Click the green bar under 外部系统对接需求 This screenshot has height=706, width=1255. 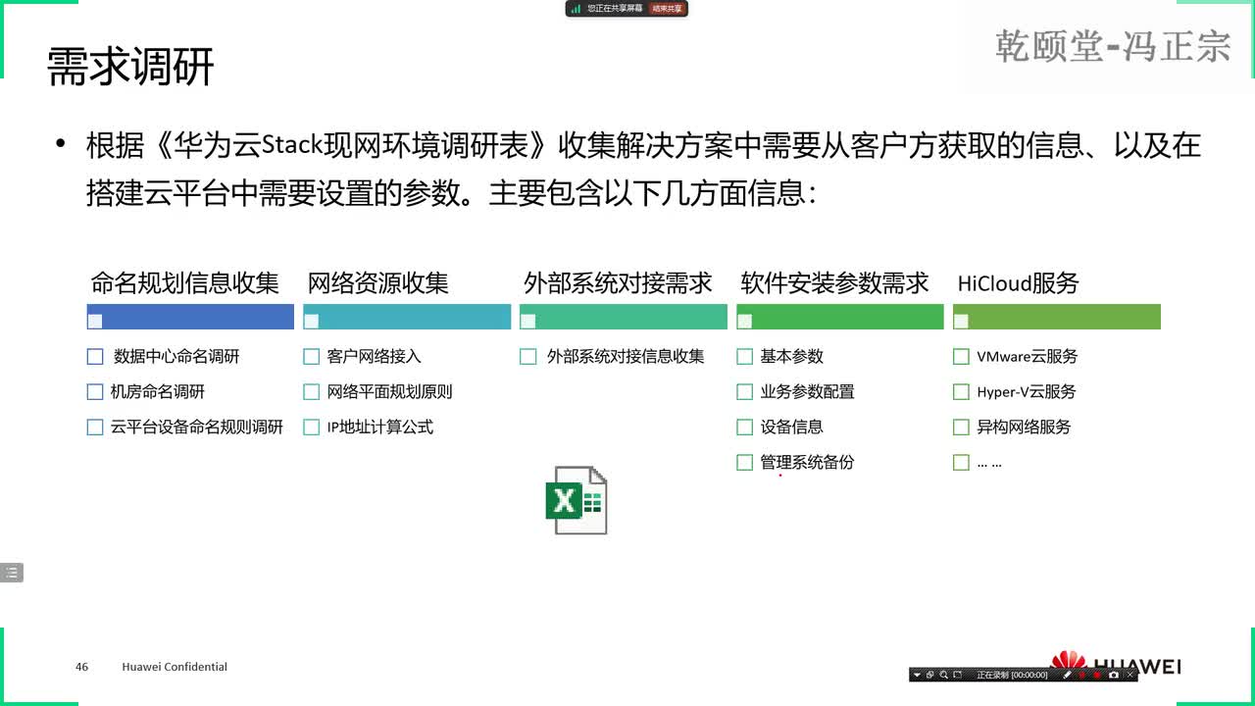(624, 317)
